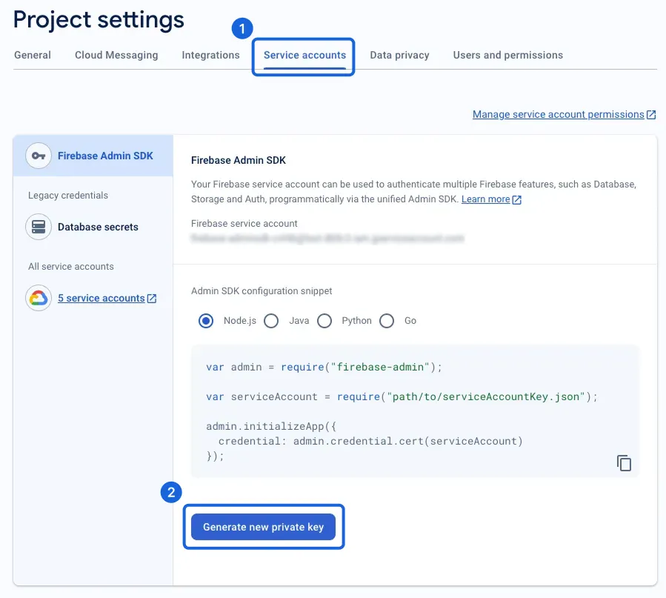Choose the Python radio button

coord(324,321)
